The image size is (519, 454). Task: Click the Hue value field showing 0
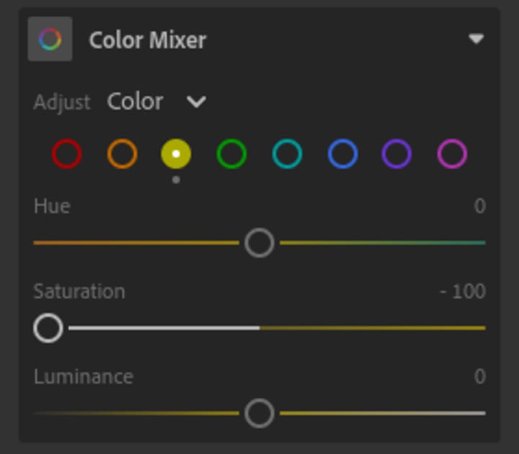[x=479, y=207]
